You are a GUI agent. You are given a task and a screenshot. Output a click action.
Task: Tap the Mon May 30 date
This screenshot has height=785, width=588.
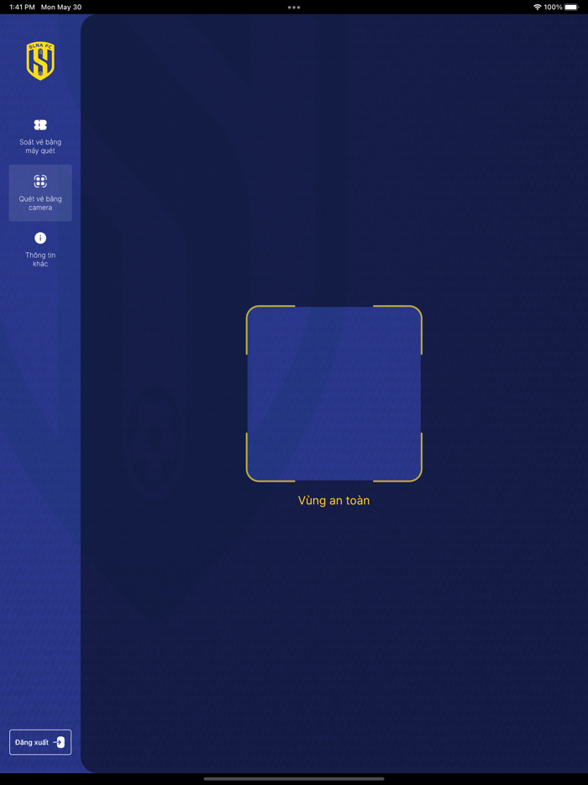tap(61, 7)
